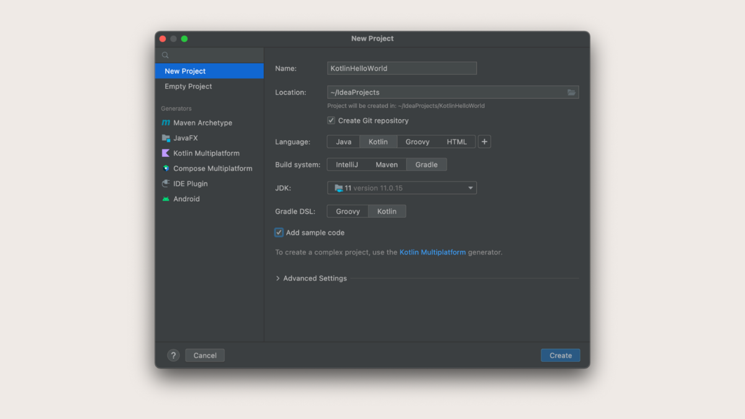Select Java language option
The height and width of the screenshot is (419, 745).
[x=344, y=142]
